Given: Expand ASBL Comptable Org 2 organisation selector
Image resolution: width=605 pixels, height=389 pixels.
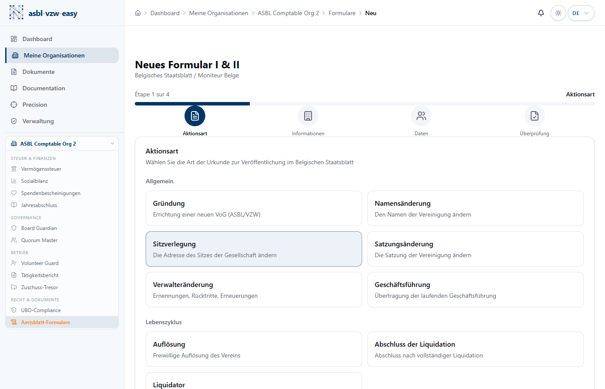Looking at the screenshot, I should click(62, 143).
